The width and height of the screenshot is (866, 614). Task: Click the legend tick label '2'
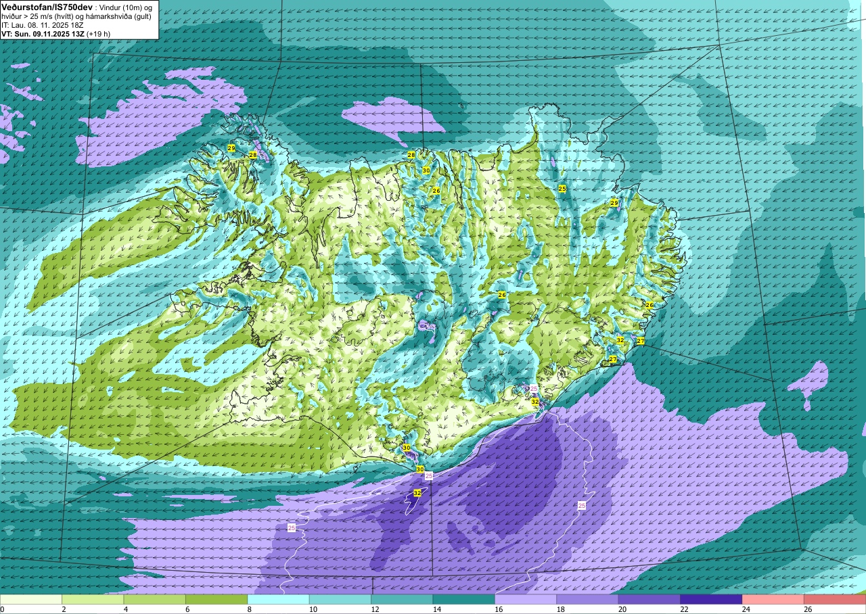(64, 609)
